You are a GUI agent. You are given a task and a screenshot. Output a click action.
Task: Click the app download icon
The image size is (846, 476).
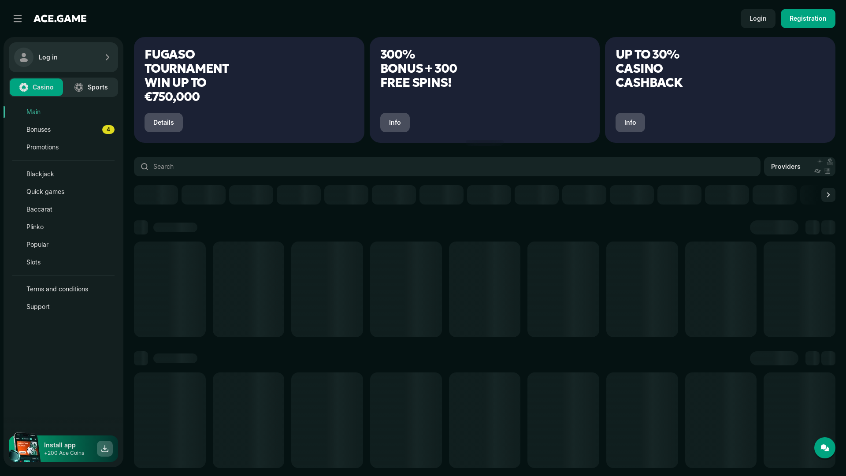tap(105, 449)
